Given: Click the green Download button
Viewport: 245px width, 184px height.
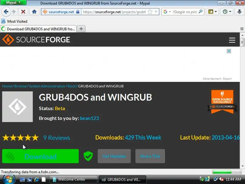Looking at the screenshot, I should [40, 156].
